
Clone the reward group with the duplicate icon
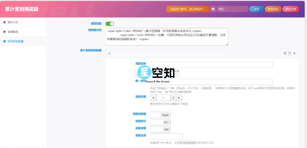(289, 53)
